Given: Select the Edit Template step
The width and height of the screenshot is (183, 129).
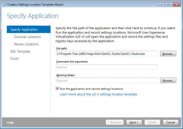Looking at the screenshot, I should coord(20,51).
